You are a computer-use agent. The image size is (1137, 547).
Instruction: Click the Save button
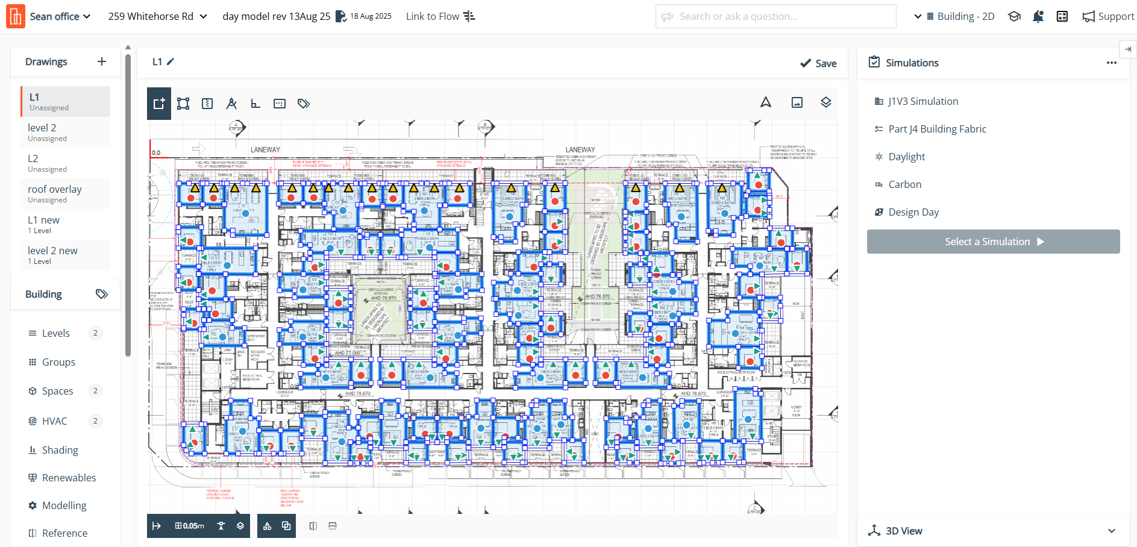818,63
